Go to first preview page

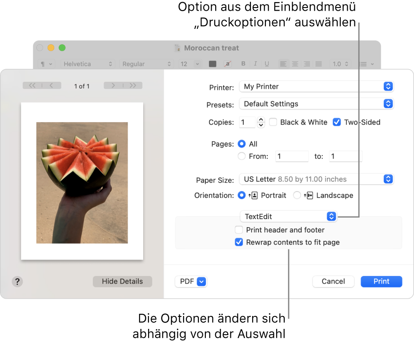(32, 85)
